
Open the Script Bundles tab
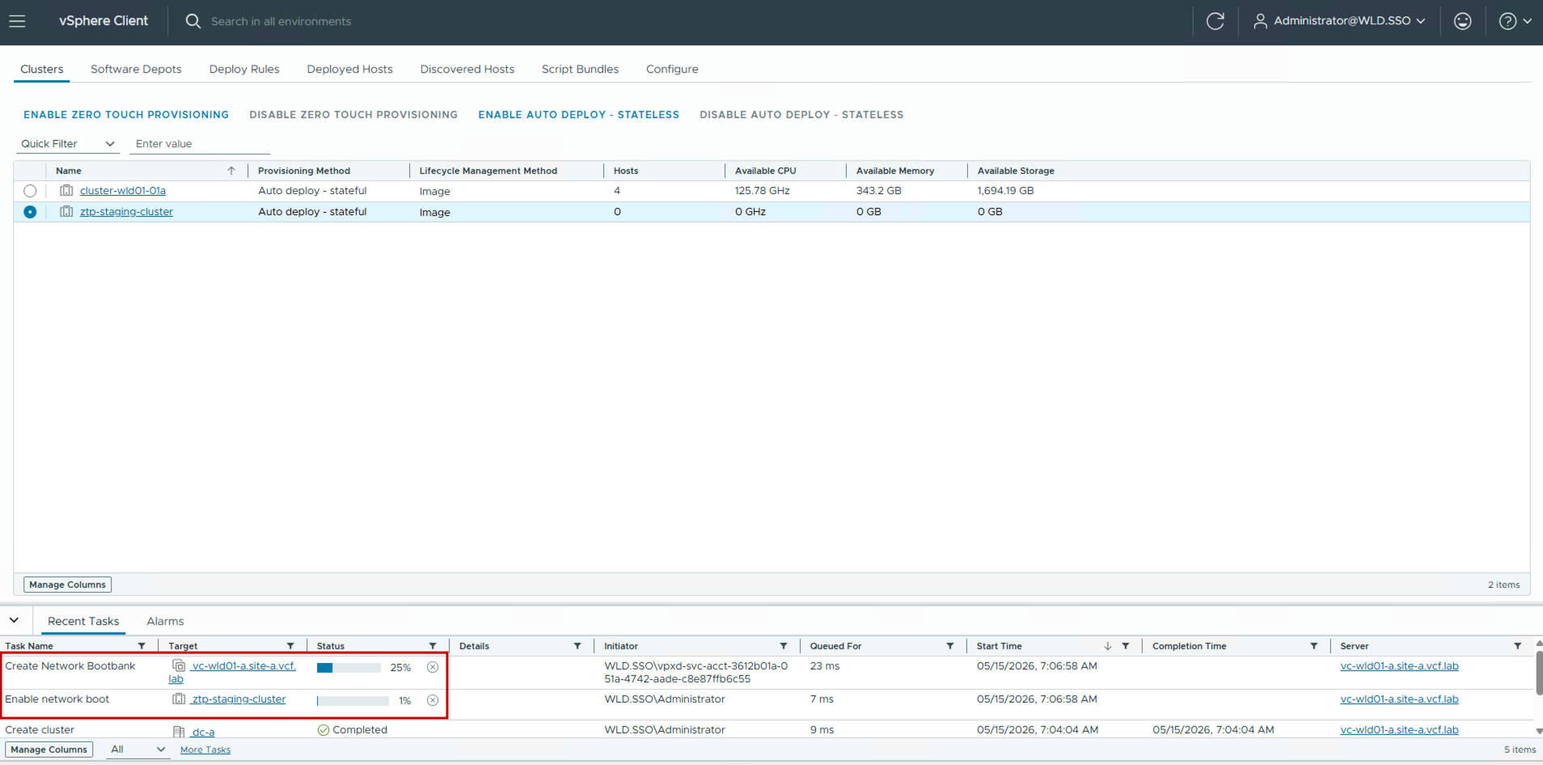tap(581, 69)
